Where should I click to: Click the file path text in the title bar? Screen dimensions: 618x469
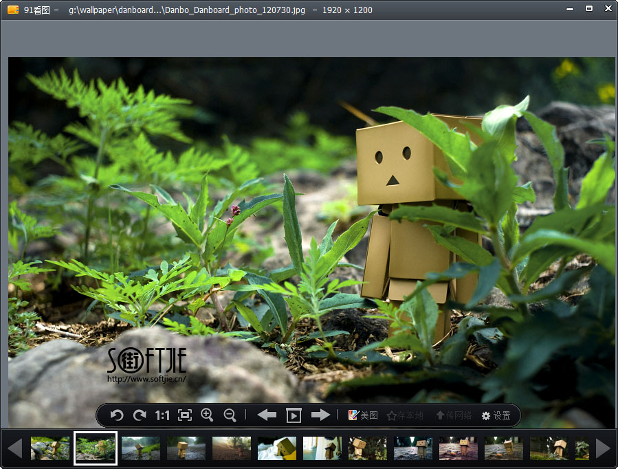coord(187,10)
